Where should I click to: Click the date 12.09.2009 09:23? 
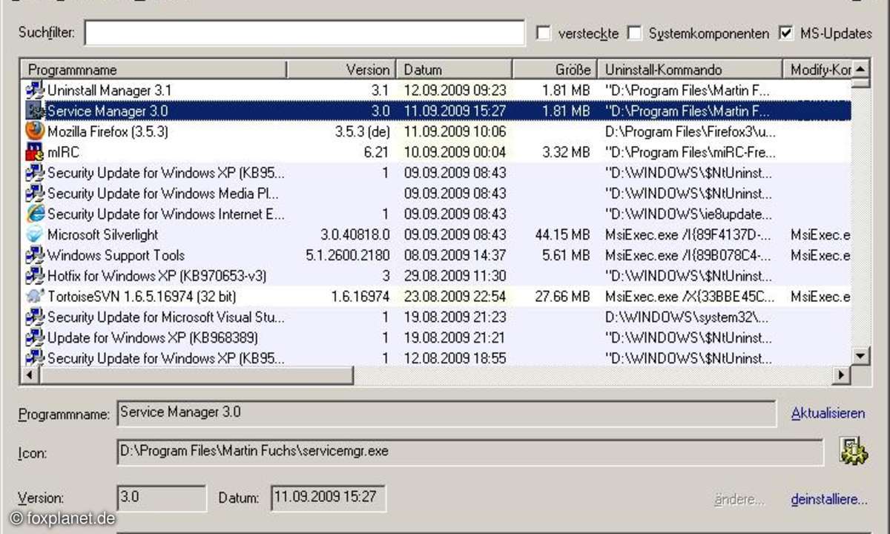(455, 90)
